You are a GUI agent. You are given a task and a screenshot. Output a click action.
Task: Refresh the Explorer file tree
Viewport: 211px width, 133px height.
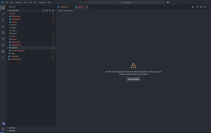pyautogui.click(x=50, y=10)
